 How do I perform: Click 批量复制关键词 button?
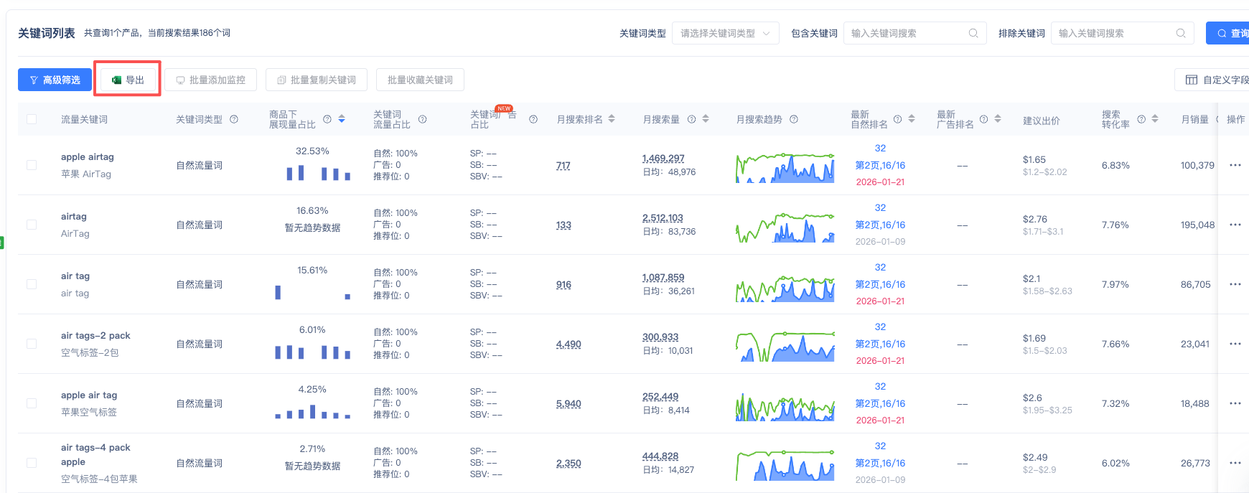(316, 80)
